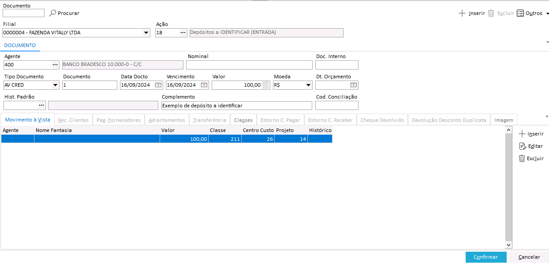Collapse the tab panel arrow below Cod. Conciliação
549x264 pixels.
tap(547, 116)
